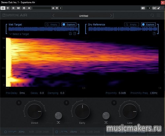165x136 pixels.
Task: Click the Wet Target load file icon
Action: coord(75,33)
